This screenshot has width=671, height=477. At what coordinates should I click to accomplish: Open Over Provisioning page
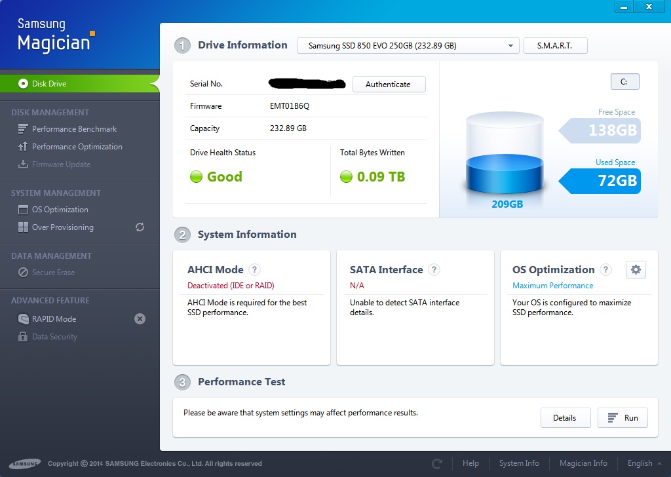click(x=62, y=227)
